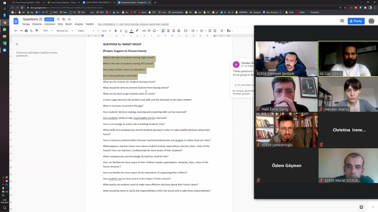Switch to the Gmail Focus Group Questions tab

pos(27,3)
